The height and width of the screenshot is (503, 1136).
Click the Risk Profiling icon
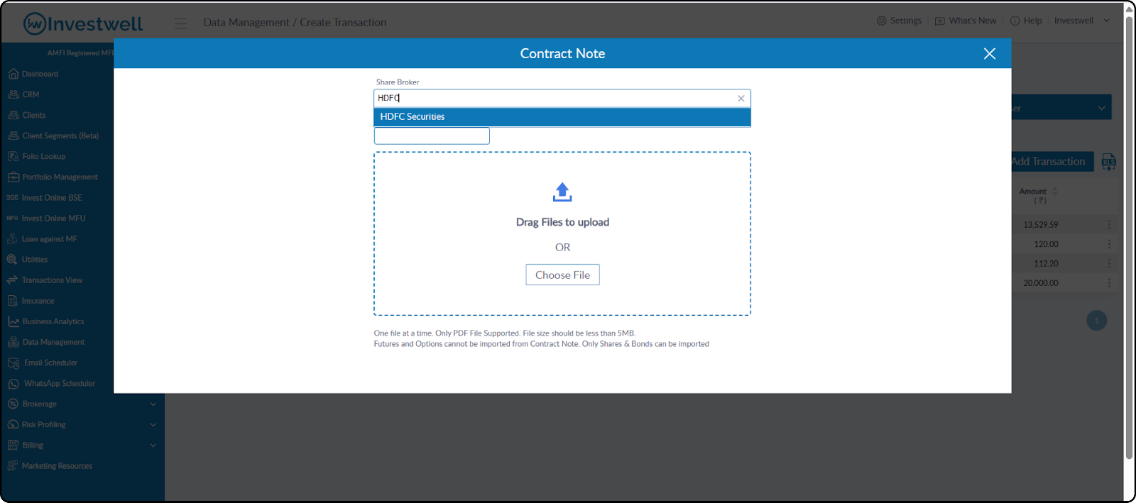pos(13,424)
